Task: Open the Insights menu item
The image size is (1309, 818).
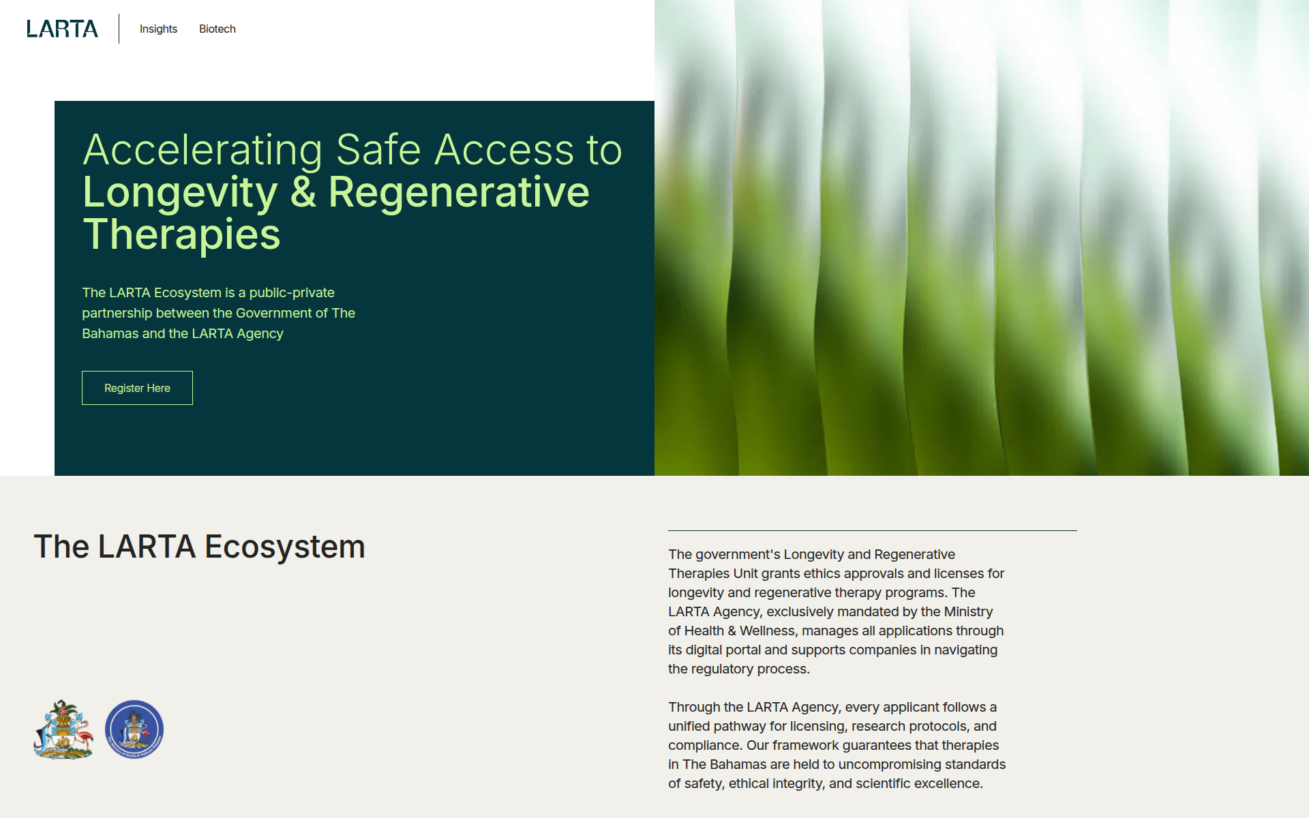Action: pyautogui.click(x=158, y=29)
